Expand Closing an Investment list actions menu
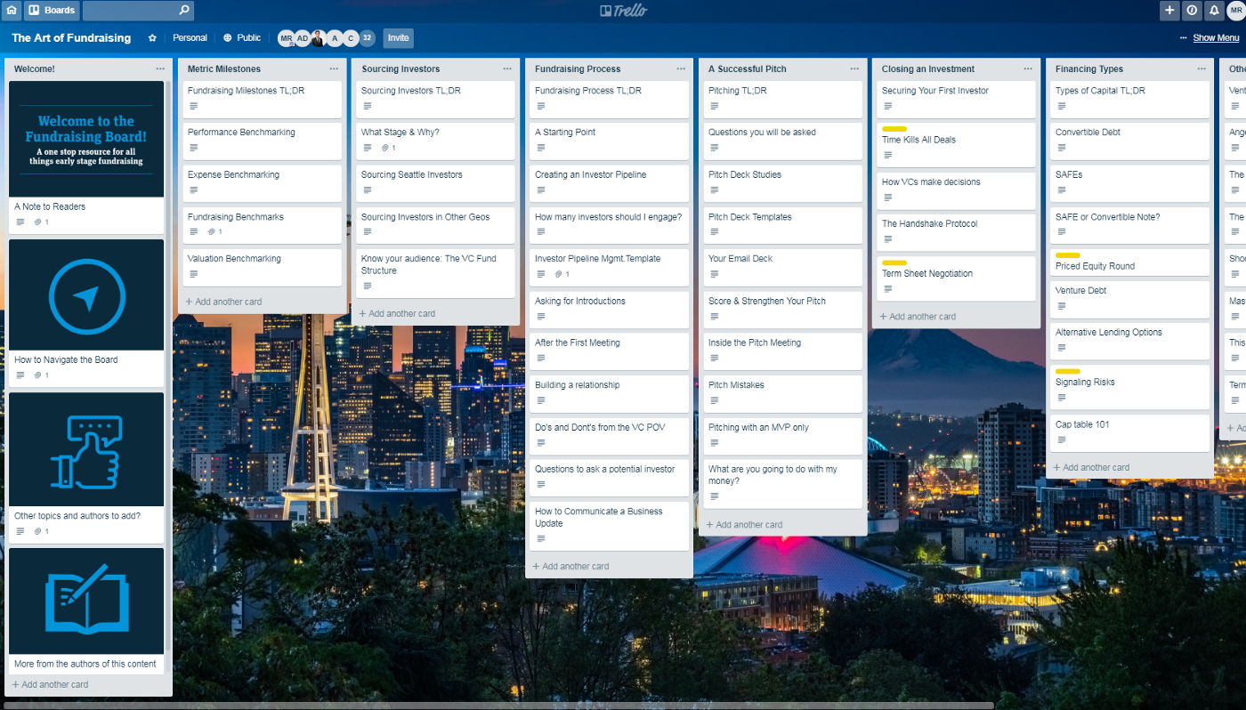Image resolution: width=1246 pixels, height=710 pixels. tap(1028, 69)
